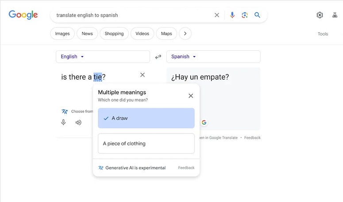The image size is (343, 202).
Task: Listen to the source text pronunciation
Action: [x=78, y=122]
